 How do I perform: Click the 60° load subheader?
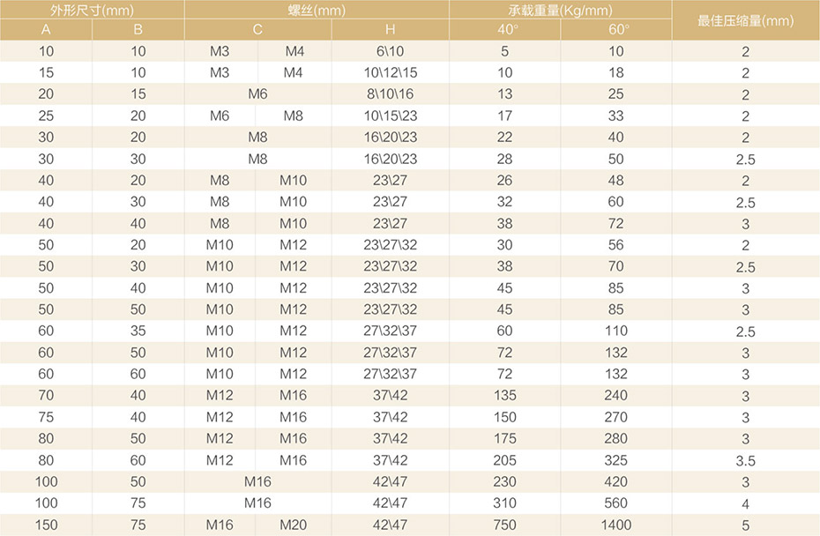[x=615, y=30]
